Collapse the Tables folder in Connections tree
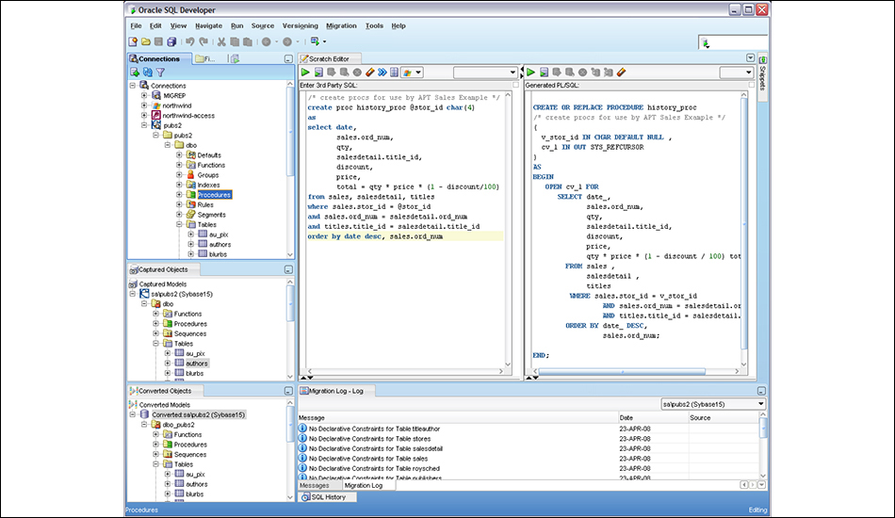The width and height of the screenshot is (895, 518). click(x=179, y=224)
